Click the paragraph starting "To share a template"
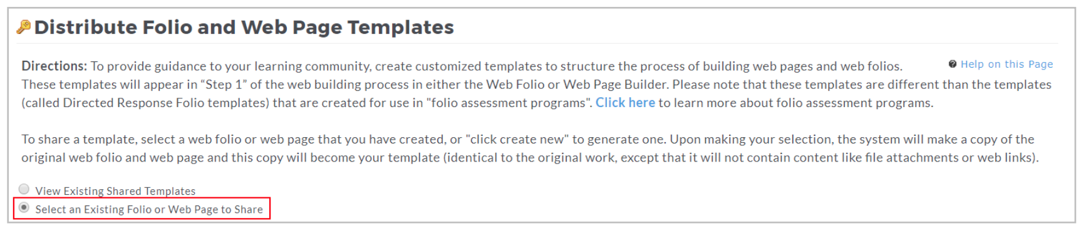The height and width of the screenshot is (233, 1086). click(530, 148)
